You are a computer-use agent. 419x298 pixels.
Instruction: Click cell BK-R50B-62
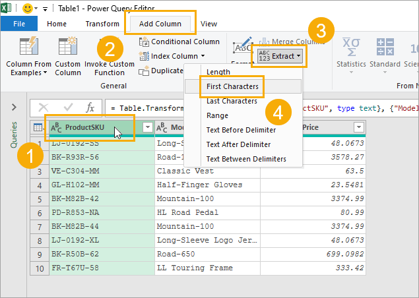[102, 254]
